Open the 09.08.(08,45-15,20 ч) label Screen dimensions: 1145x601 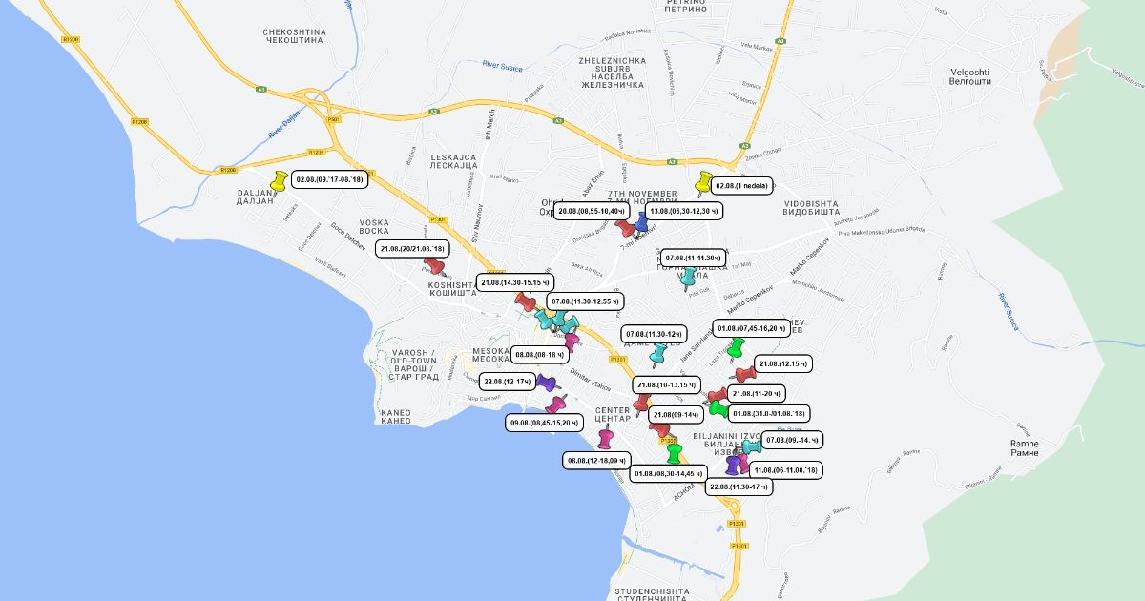(x=544, y=423)
